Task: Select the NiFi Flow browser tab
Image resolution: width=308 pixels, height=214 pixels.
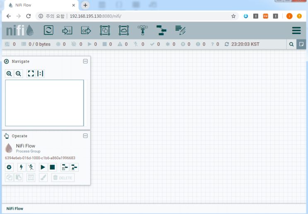Action: click(x=41, y=5)
